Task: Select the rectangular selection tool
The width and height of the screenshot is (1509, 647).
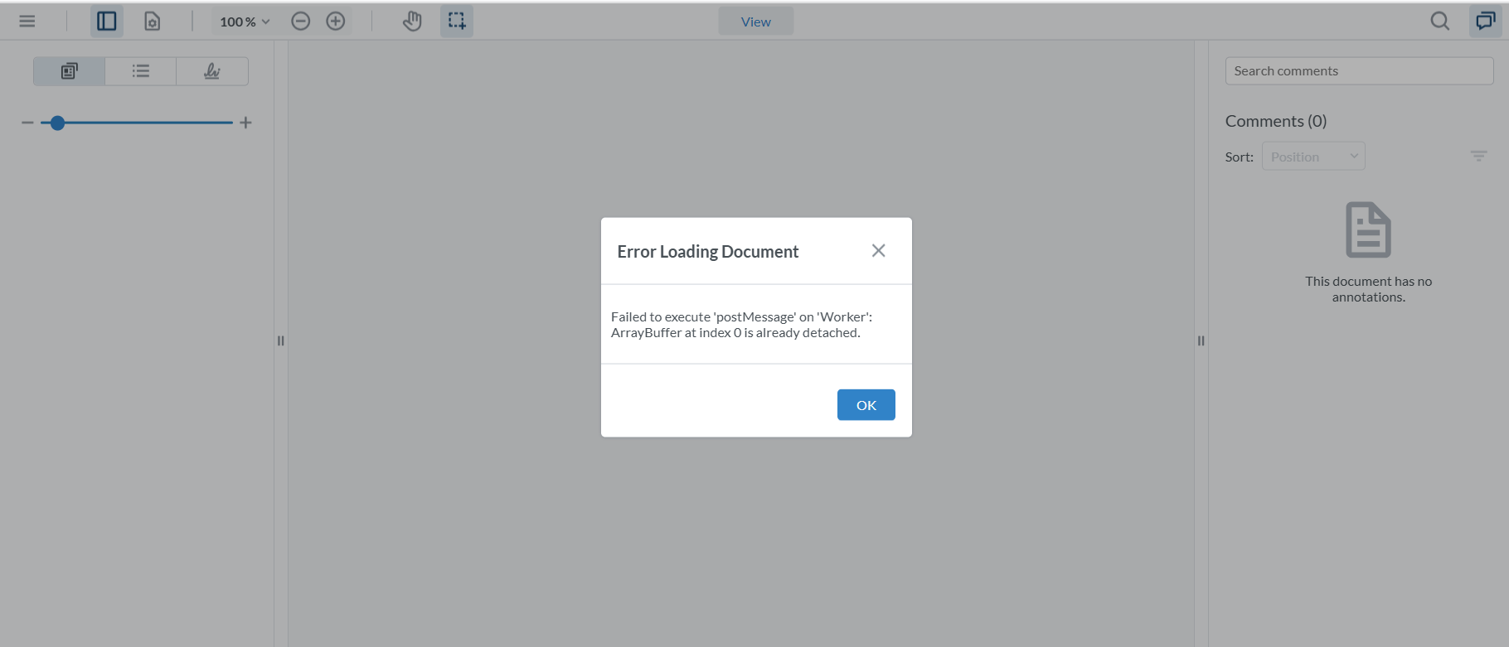Action: pyautogui.click(x=457, y=22)
